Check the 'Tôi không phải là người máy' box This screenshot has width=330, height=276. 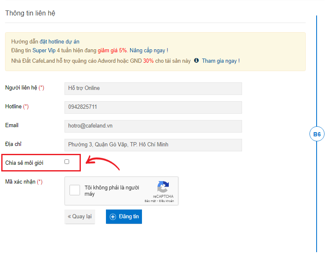coord(75,190)
